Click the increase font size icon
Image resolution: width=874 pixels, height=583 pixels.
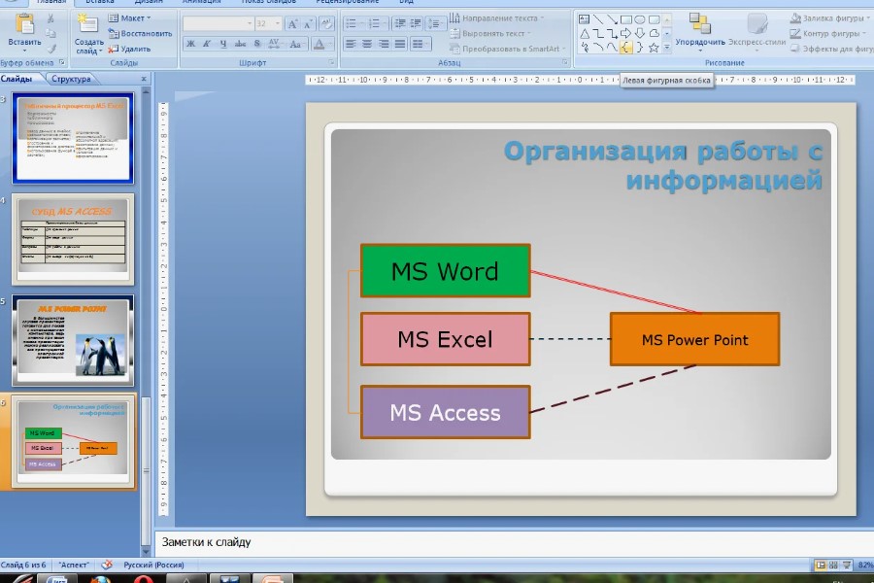coord(291,23)
